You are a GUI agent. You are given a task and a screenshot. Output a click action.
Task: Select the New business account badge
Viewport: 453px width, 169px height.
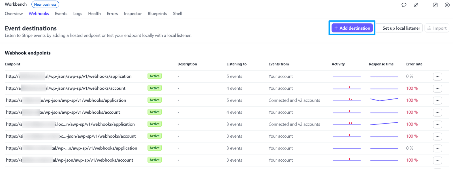pos(45,4)
